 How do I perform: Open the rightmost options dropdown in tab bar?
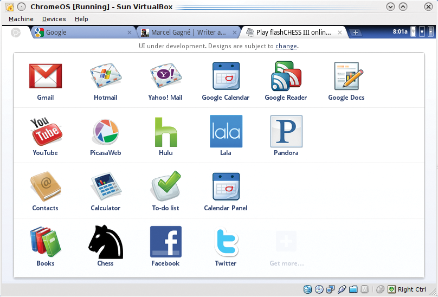click(x=431, y=31)
